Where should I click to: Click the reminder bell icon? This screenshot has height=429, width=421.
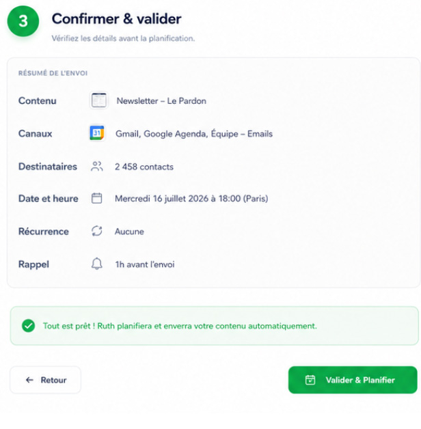(96, 264)
